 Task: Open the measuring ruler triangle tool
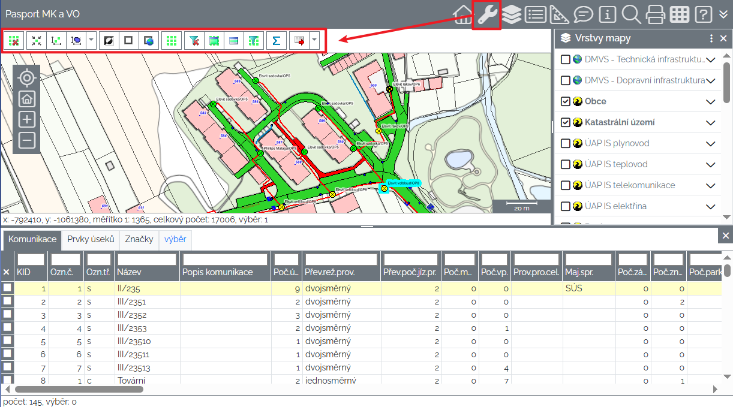coord(559,14)
